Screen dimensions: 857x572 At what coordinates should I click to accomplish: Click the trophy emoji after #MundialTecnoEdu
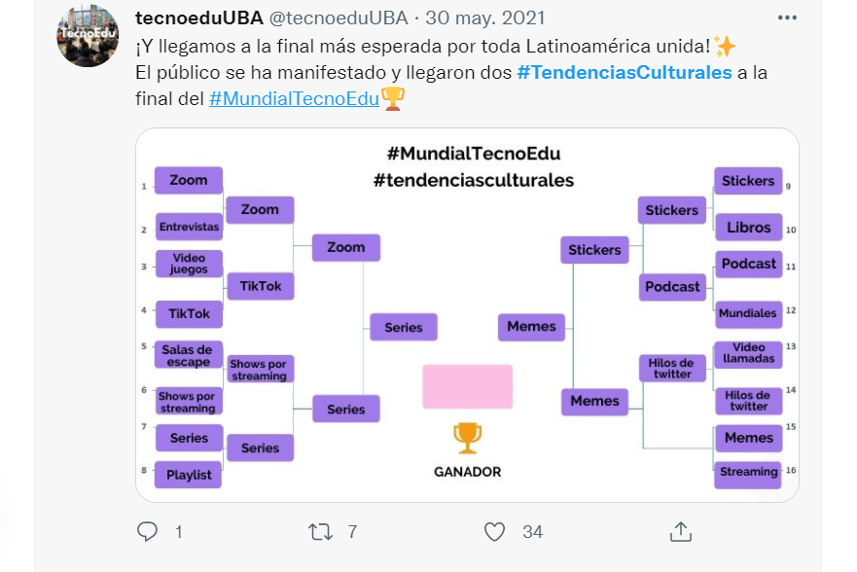[392, 99]
